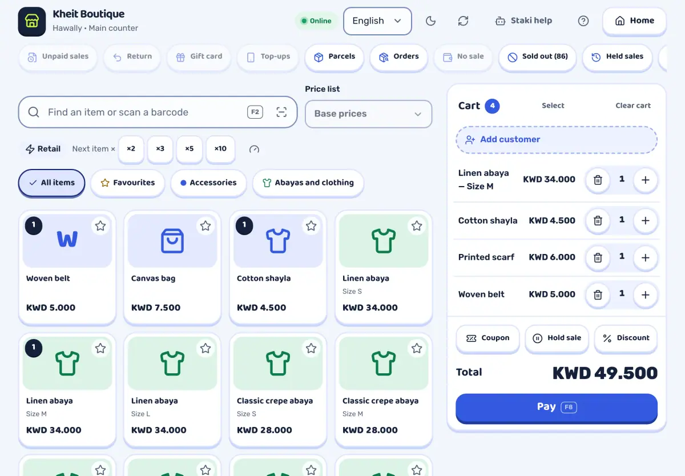Open the Gift card option

coord(199,57)
